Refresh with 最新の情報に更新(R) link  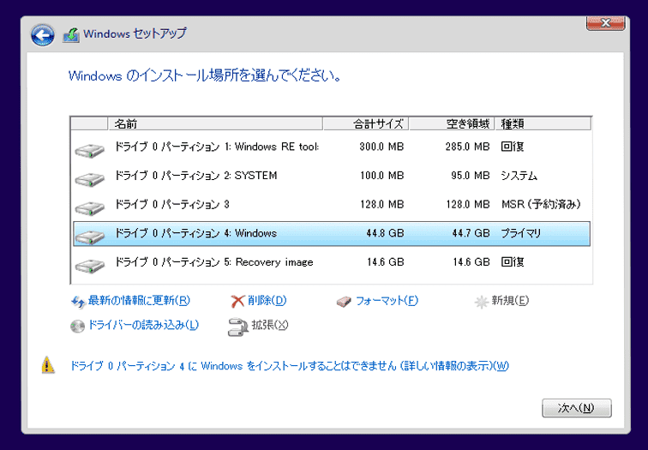[x=139, y=300]
